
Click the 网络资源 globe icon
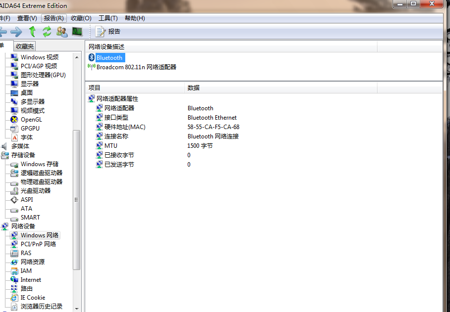click(14, 262)
